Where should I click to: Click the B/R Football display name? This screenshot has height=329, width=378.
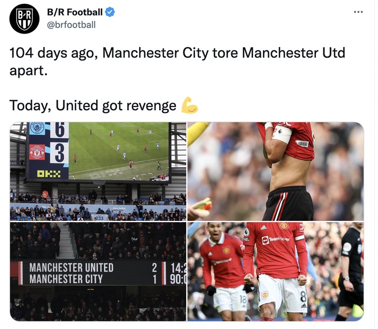(75, 12)
